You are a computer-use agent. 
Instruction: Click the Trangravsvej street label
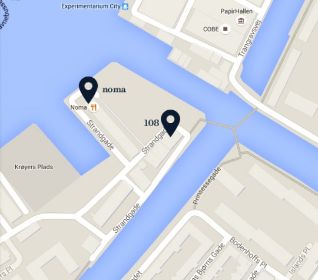250,38
